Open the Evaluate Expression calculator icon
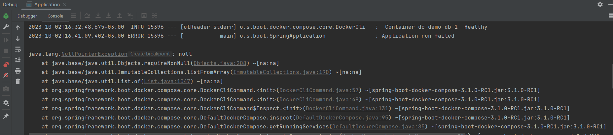This screenshot has width=613, height=135. click(x=144, y=16)
